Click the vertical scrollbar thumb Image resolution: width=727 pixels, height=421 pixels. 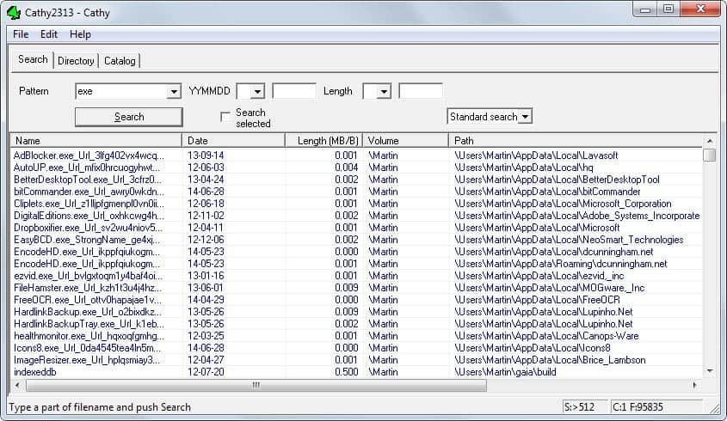710,155
